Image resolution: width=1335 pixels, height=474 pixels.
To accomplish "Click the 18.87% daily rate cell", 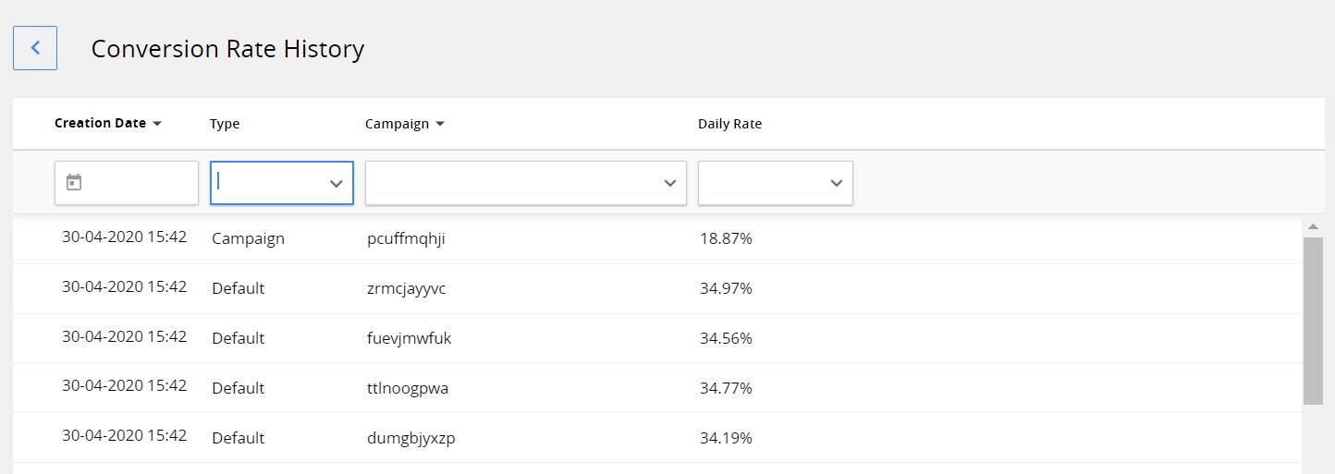I will (726, 239).
